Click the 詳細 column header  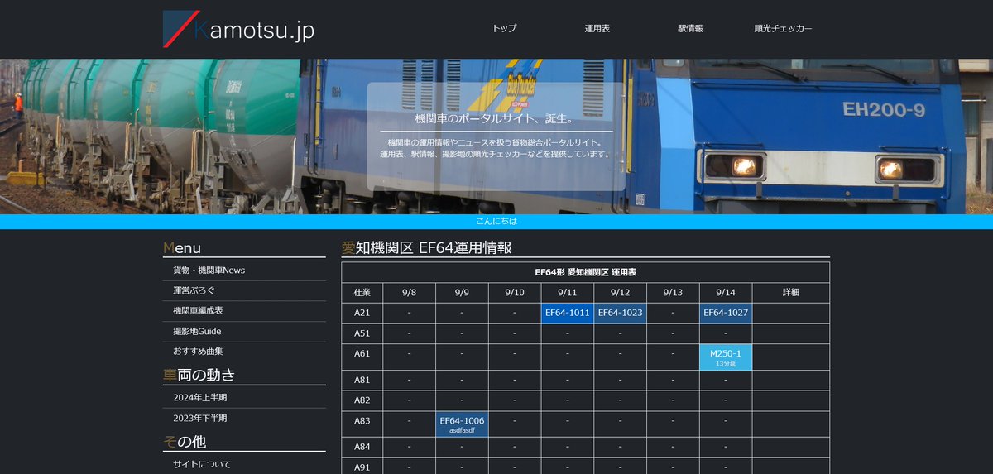point(791,293)
